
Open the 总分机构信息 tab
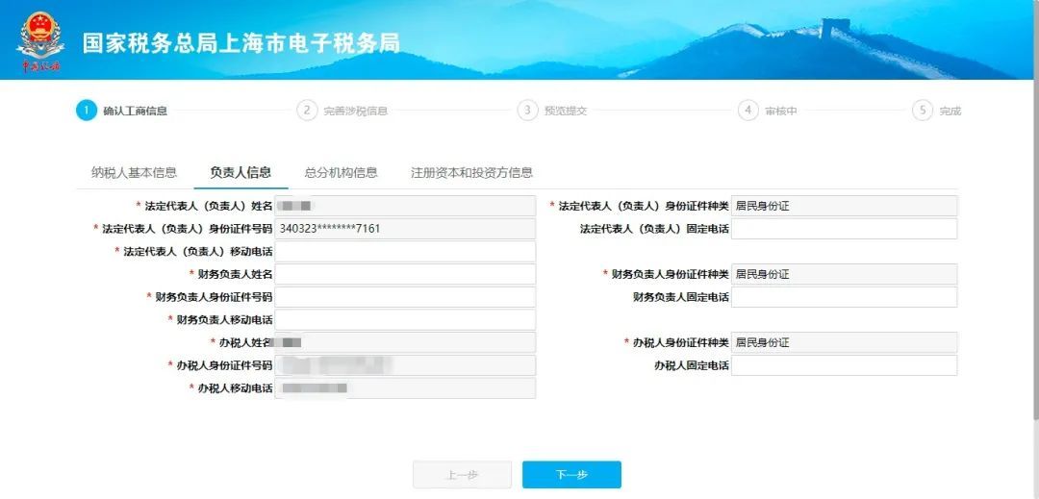pyautogui.click(x=342, y=173)
